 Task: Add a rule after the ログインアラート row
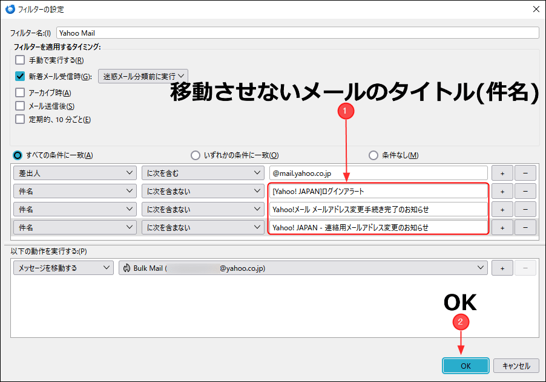[x=502, y=191]
